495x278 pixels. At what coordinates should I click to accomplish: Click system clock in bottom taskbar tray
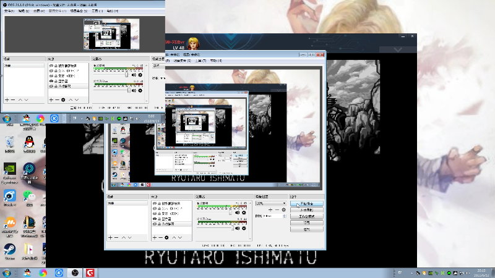coord(481,272)
